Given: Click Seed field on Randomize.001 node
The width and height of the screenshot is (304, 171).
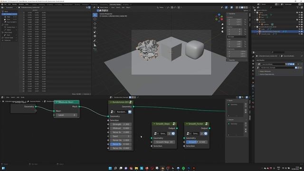Looking at the screenshot, I should pyautogui.click(x=121, y=136).
